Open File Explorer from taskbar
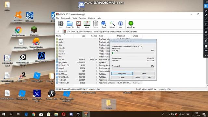 point(56,114)
